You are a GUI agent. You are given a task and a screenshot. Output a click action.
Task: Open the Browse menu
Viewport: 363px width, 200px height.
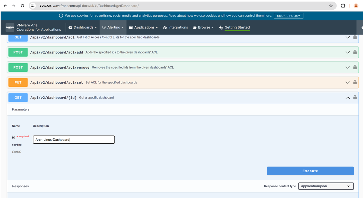click(203, 27)
